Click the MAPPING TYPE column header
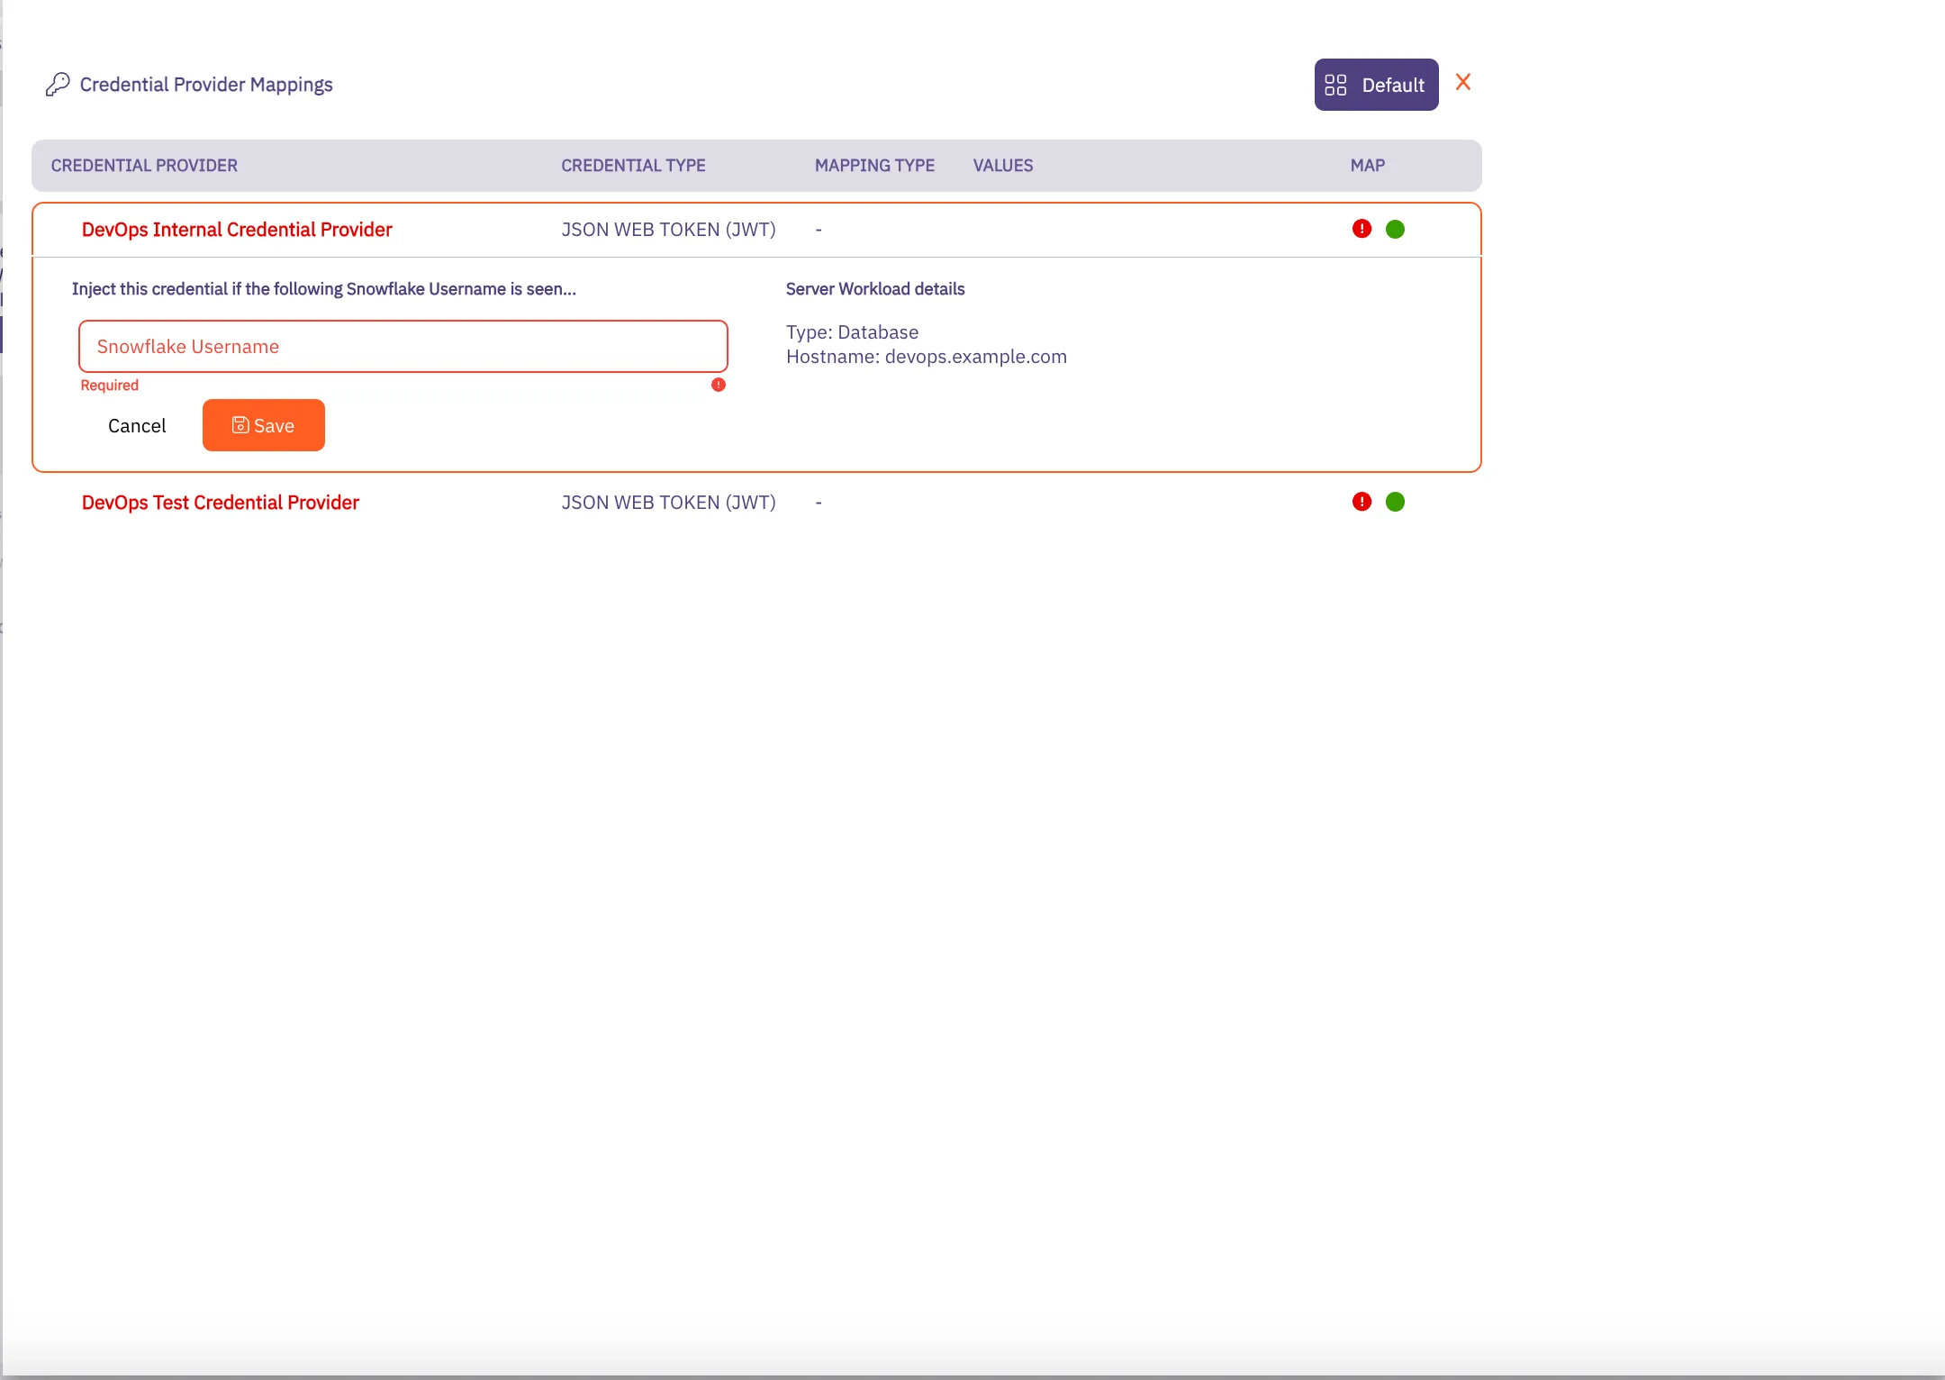The image size is (1945, 1380). (x=873, y=165)
